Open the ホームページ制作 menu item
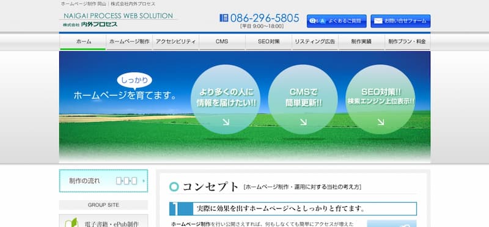489x227 pixels. click(130, 41)
